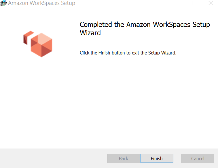
Task: Click the phrase 'Setup Wizard.' ending the instruction
Action: pos(162,53)
